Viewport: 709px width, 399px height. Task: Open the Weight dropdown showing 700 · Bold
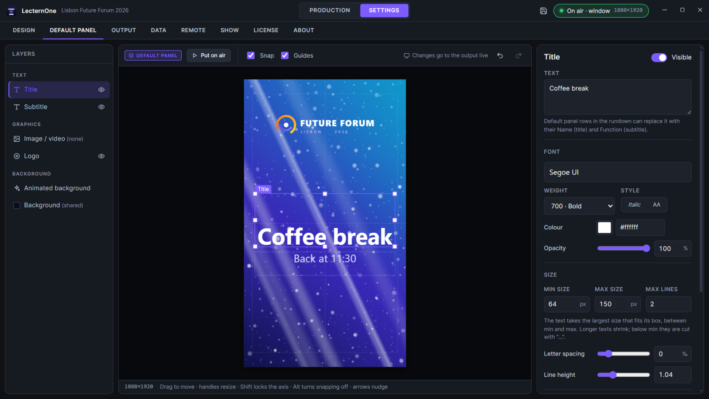click(x=579, y=206)
